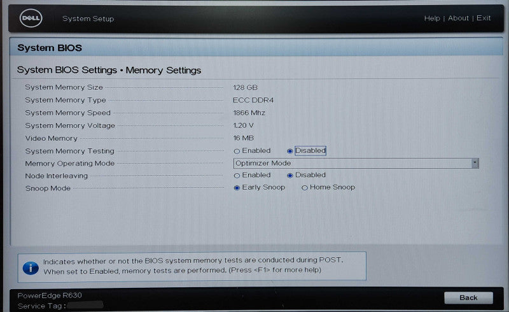Click the System Memory Type label
The height and width of the screenshot is (312, 509).
pyautogui.click(x=66, y=100)
